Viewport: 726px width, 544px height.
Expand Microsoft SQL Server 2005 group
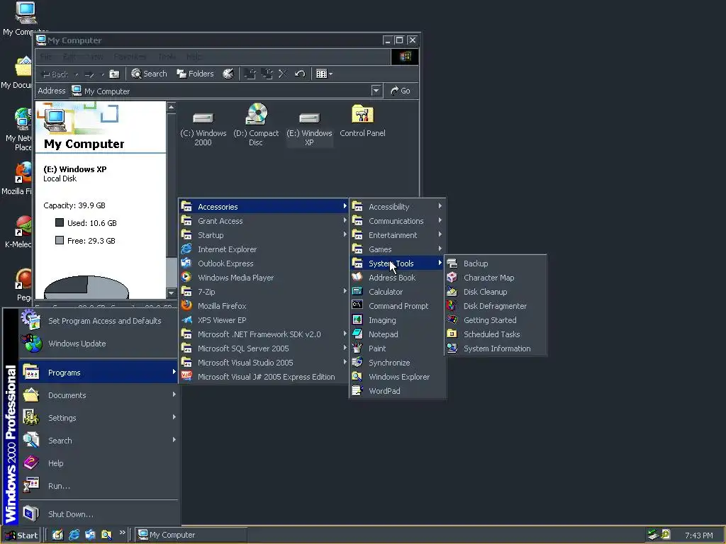click(264, 348)
